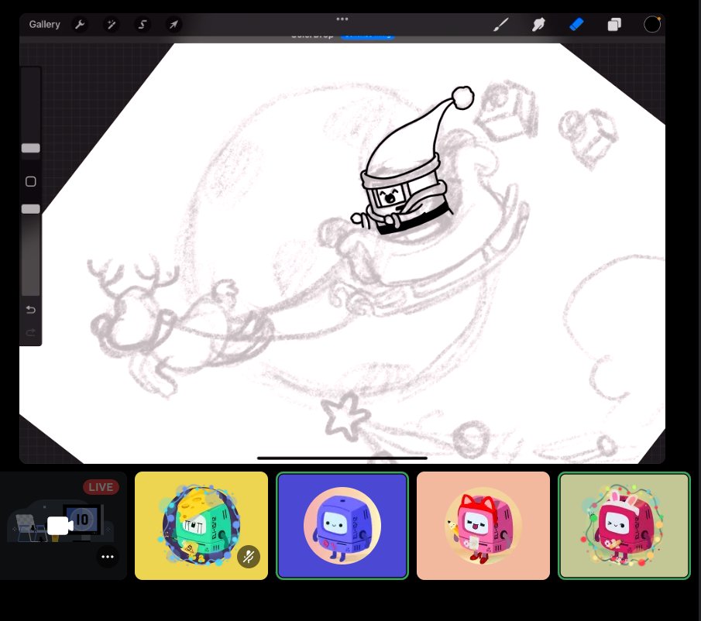The width and height of the screenshot is (701, 621).
Task: Open the Gallery in Procreate
Action: [44, 25]
